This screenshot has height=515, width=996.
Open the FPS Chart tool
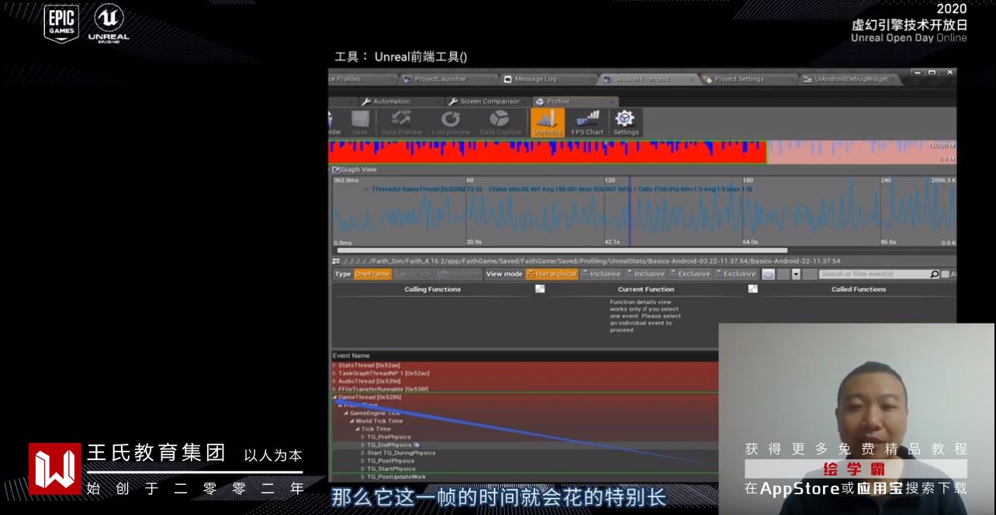click(x=587, y=122)
